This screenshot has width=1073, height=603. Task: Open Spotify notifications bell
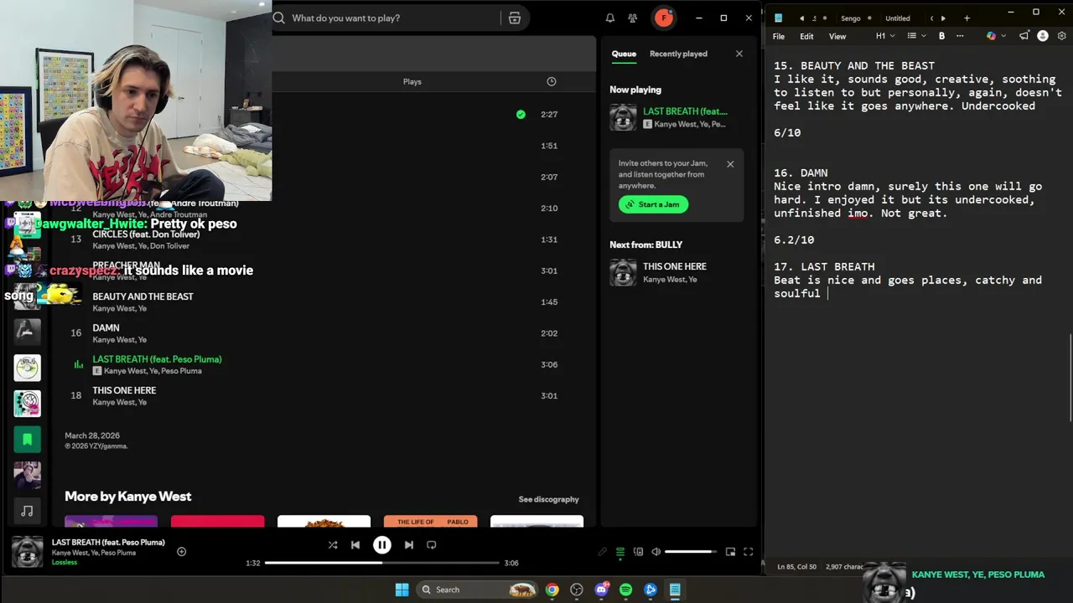[610, 18]
